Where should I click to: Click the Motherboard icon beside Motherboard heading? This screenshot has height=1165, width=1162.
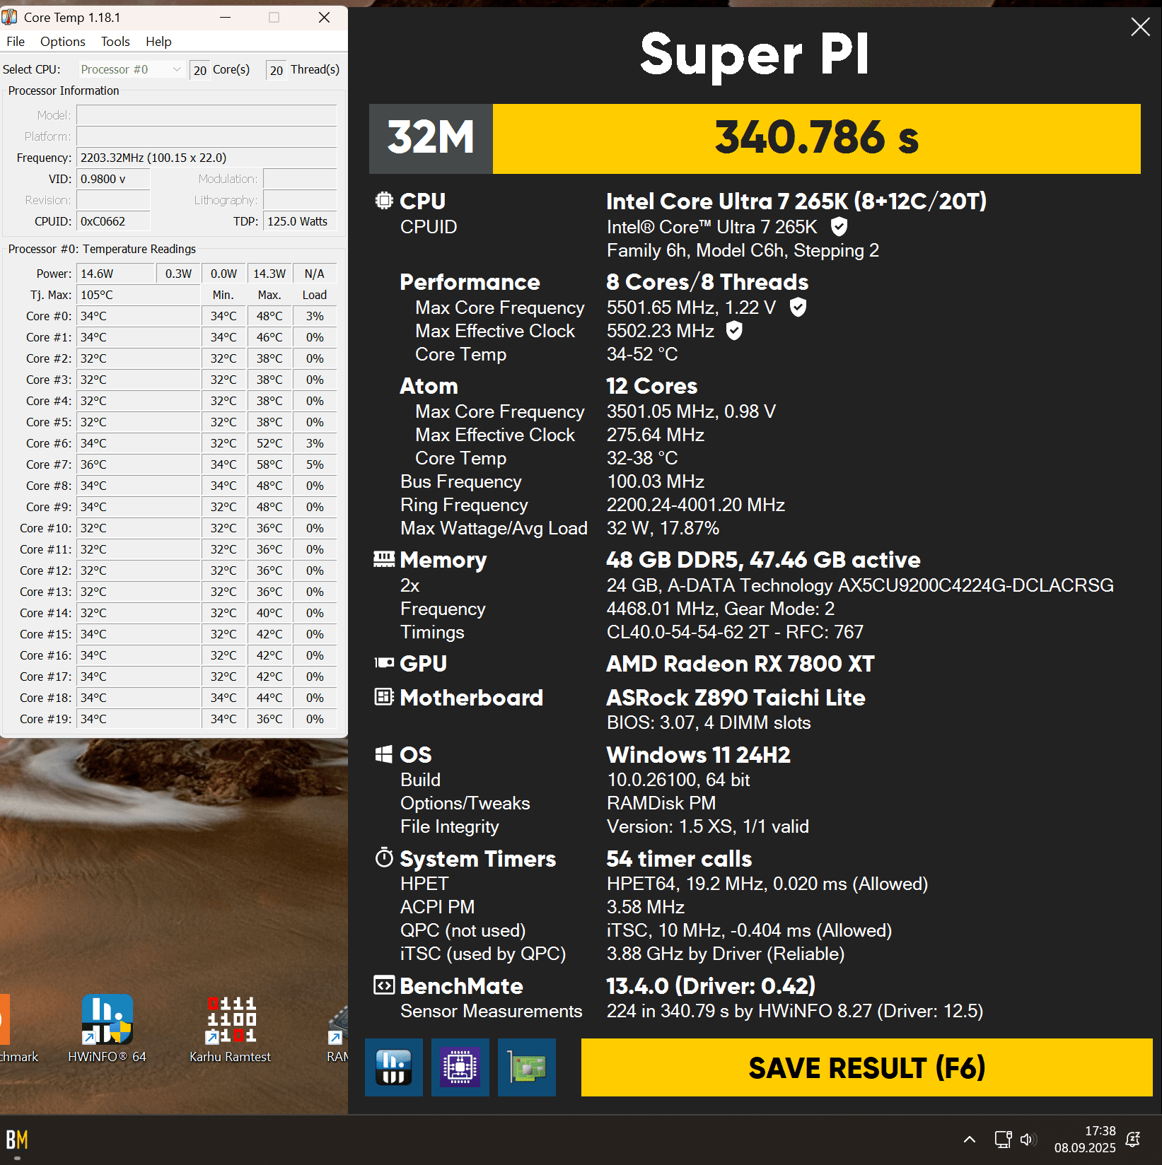click(384, 697)
